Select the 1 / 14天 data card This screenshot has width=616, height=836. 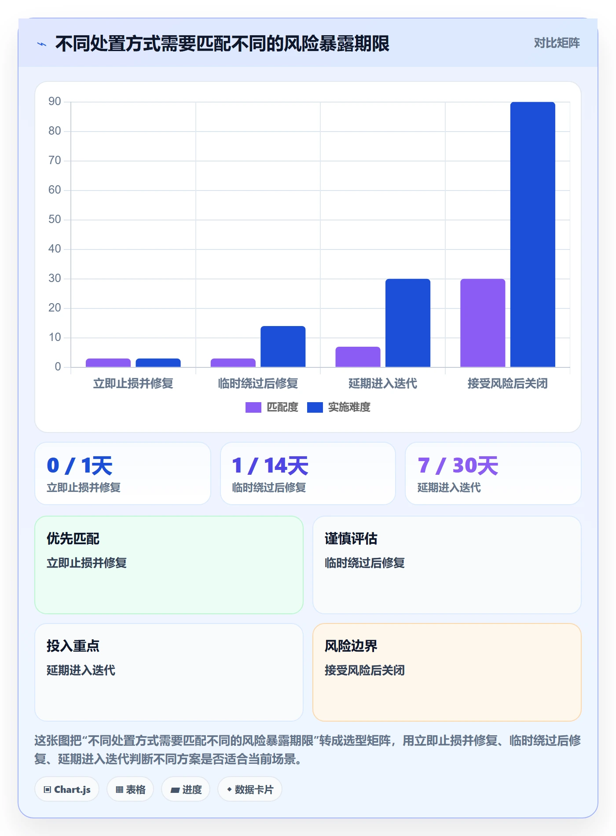click(x=308, y=473)
